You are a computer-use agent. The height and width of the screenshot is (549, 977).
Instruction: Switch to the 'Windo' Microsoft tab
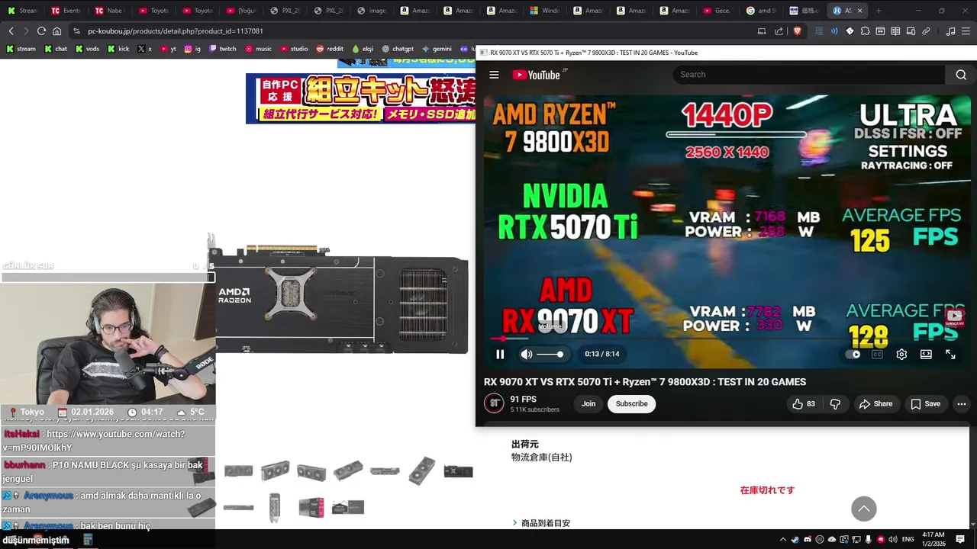point(544,11)
